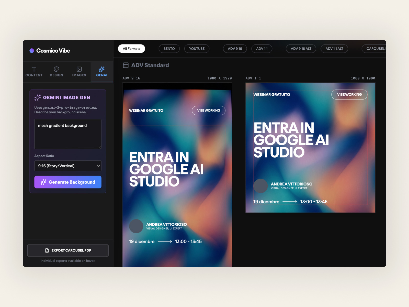Choose the ADV 1 1 ALT filter

click(334, 49)
